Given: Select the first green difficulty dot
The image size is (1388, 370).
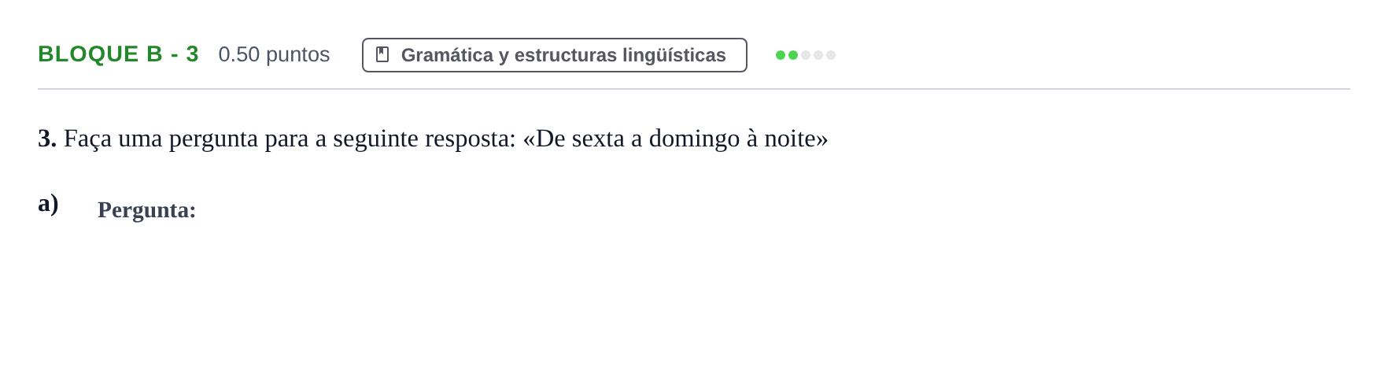Looking at the screenshot, I should [781, 55].
